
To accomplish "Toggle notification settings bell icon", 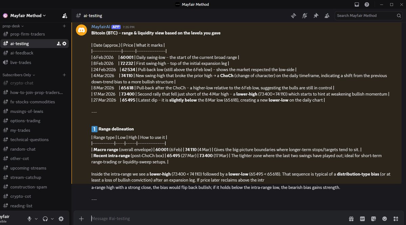I will tap(304, 16).
